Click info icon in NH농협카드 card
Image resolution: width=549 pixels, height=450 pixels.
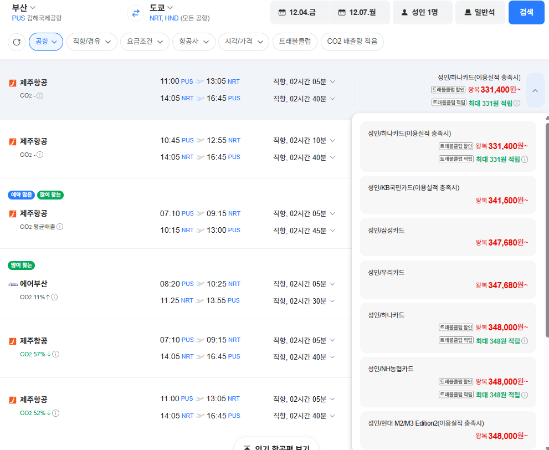(525, 395)
